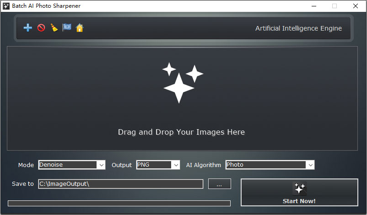Click the app icon in title bar

click(6, 6)
